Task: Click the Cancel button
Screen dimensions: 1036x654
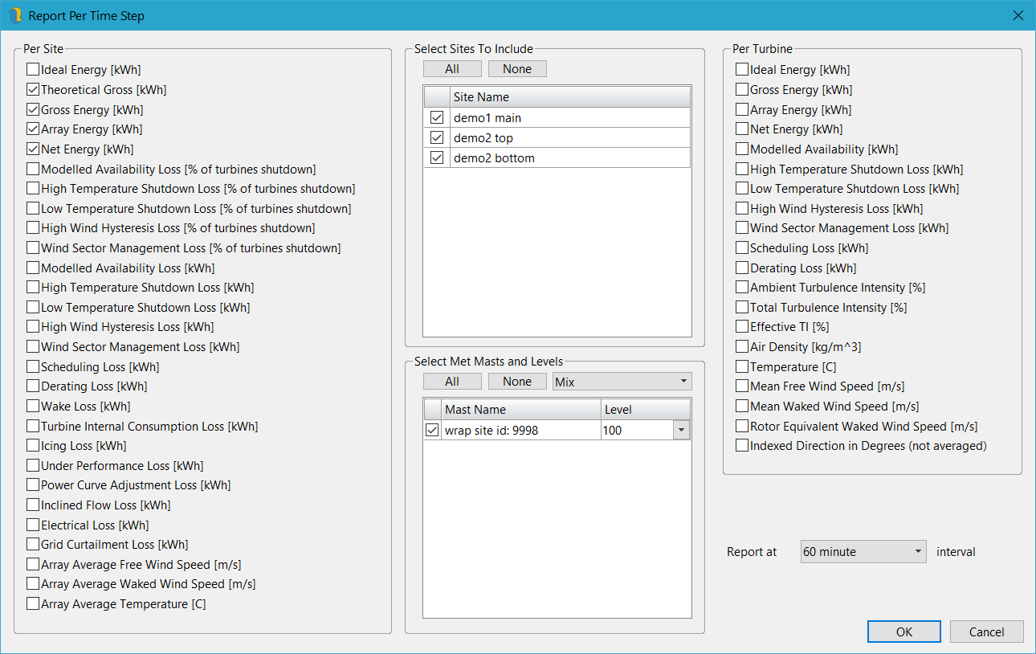Action: [986, 632]
